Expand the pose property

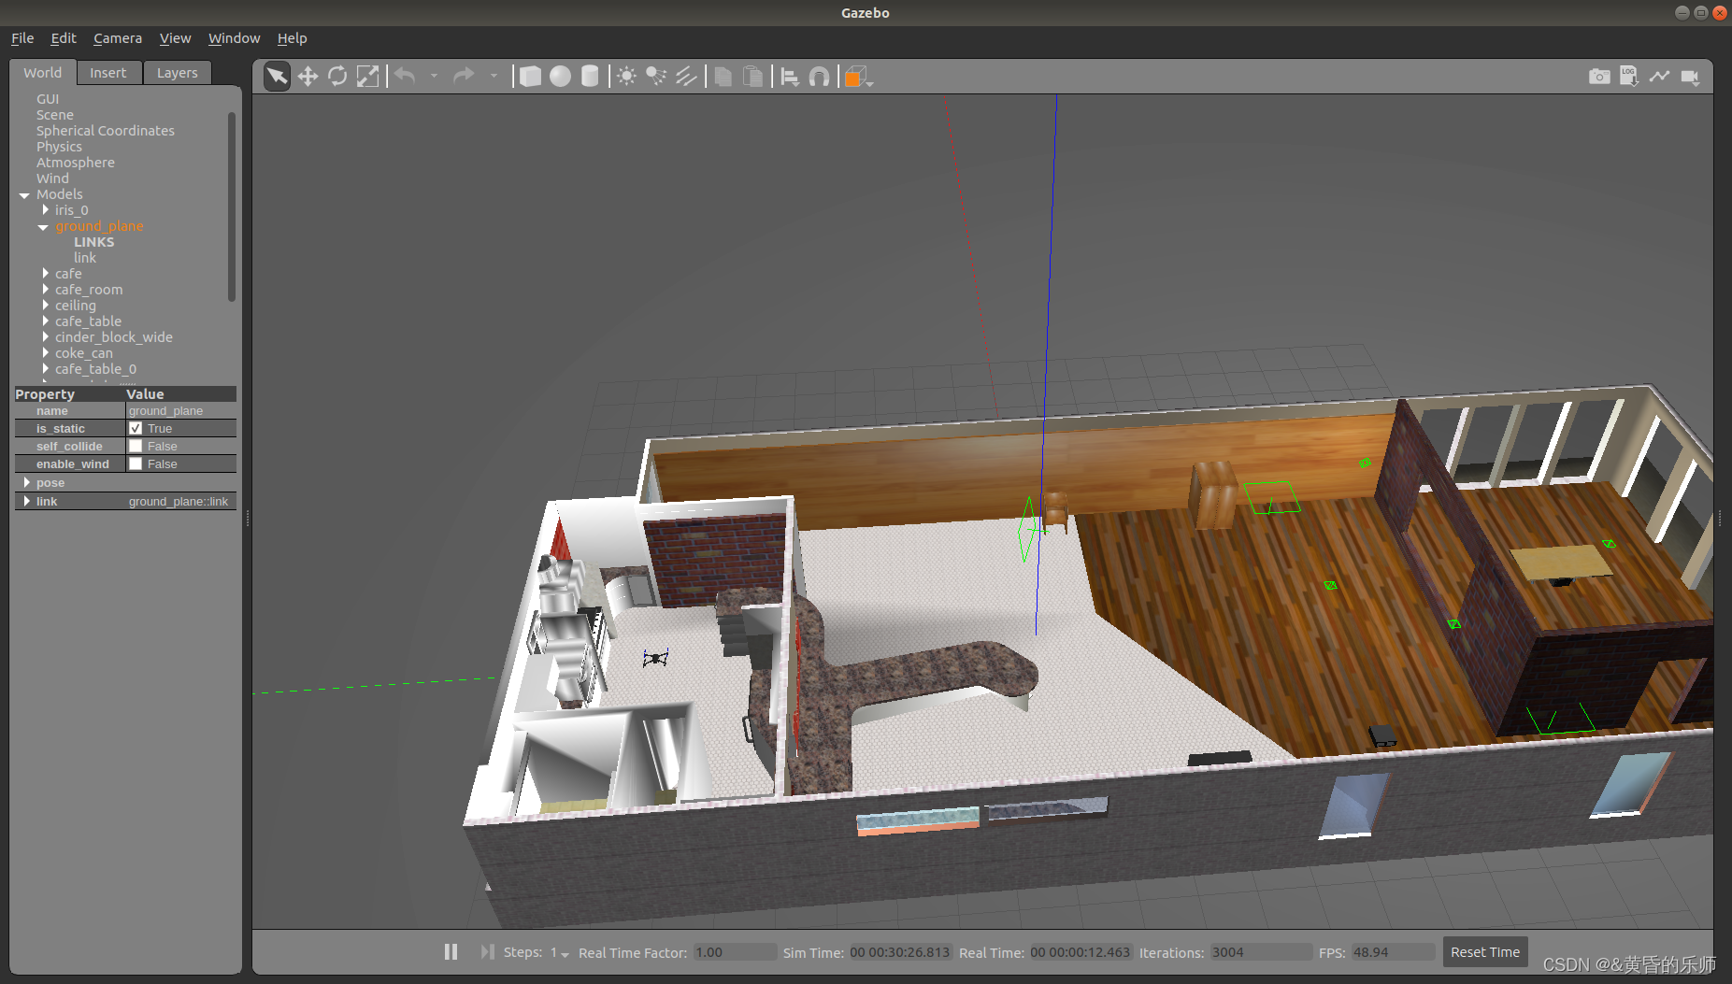(x=26, y=482)
